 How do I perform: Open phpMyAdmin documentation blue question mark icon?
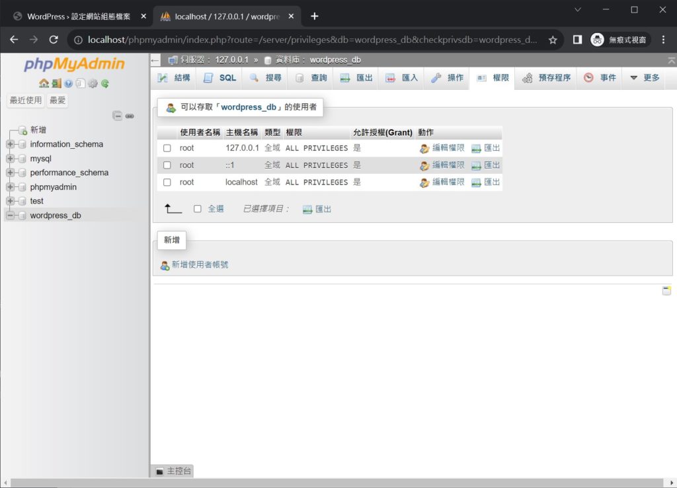point(68,83)
